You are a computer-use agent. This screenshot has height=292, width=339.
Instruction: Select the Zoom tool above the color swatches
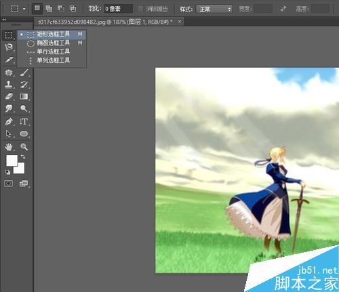24,147
